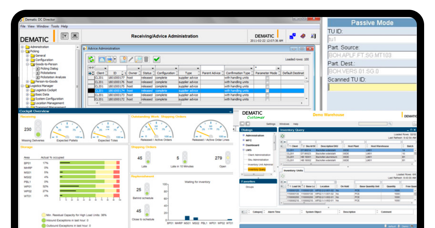
Task: Create a new advice with the star-document icon
Action: 123,59
